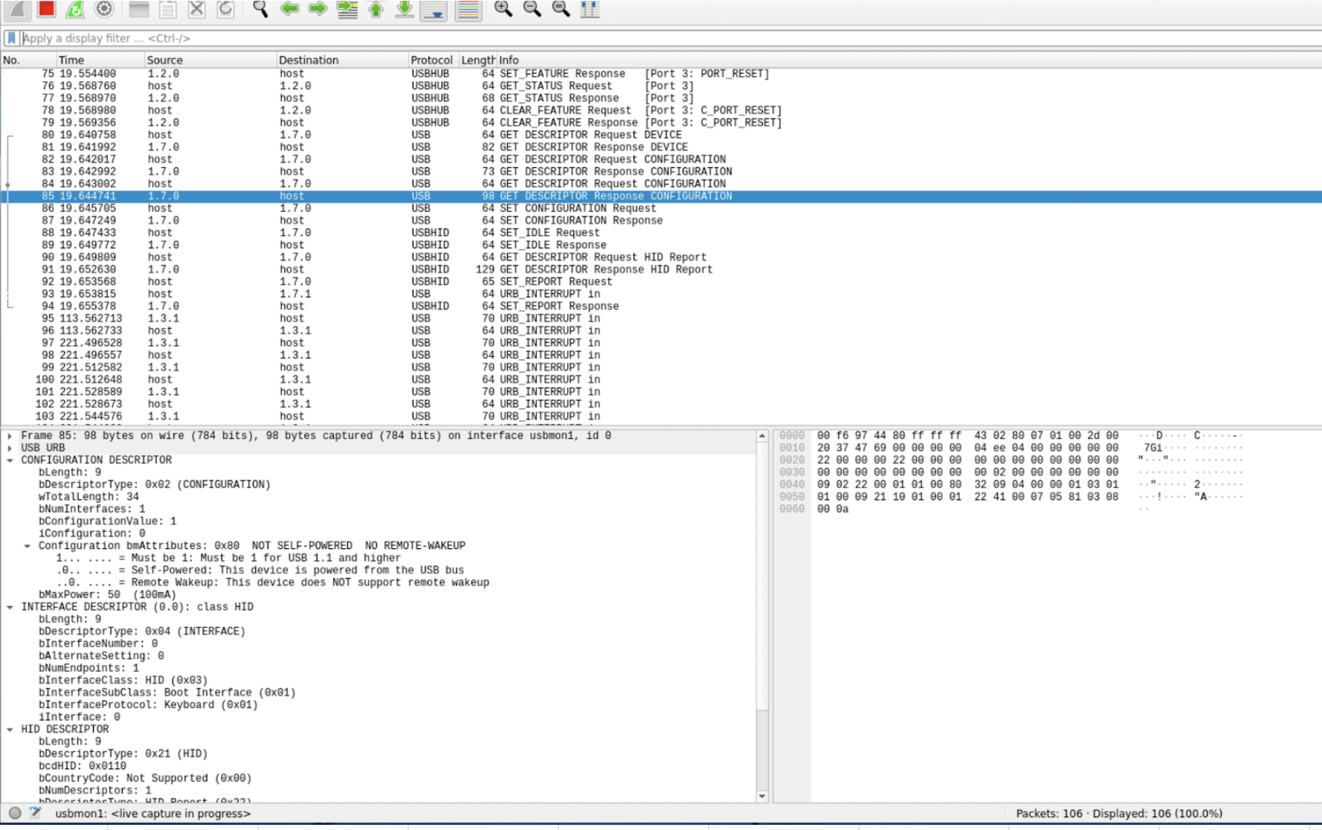Stop the running capture with the red square
This screenshot has height=830, width=1322.
coord(47,9)
